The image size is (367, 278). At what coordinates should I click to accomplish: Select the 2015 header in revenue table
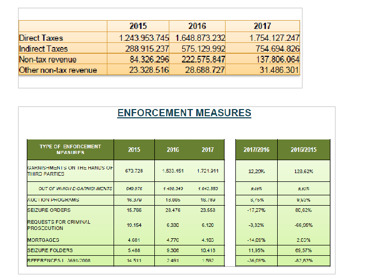pos(138,26)
